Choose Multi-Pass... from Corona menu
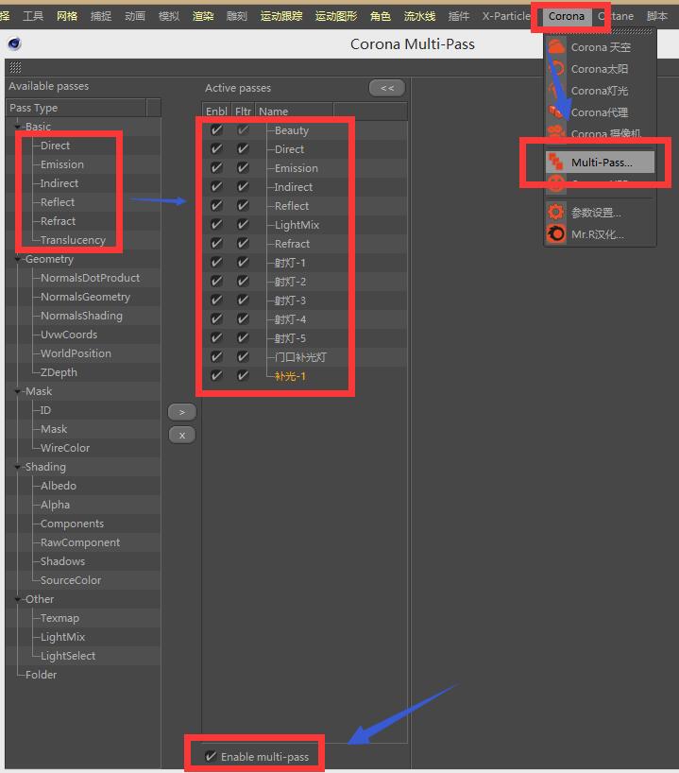 (x=601, y=163)
